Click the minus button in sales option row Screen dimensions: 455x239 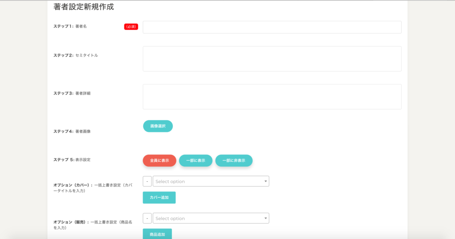click(147, 218)
